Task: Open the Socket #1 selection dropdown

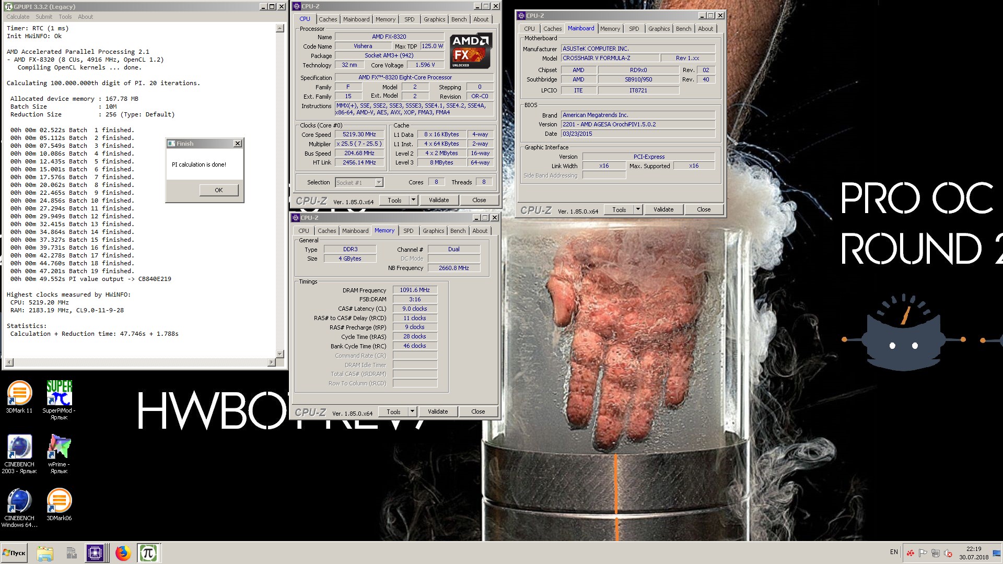Action: pos(379,182)
